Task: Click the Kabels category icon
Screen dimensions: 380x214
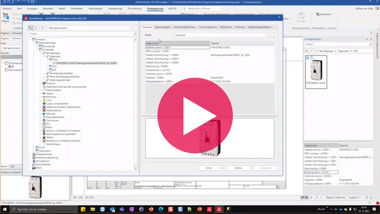Action: point(44,93)
